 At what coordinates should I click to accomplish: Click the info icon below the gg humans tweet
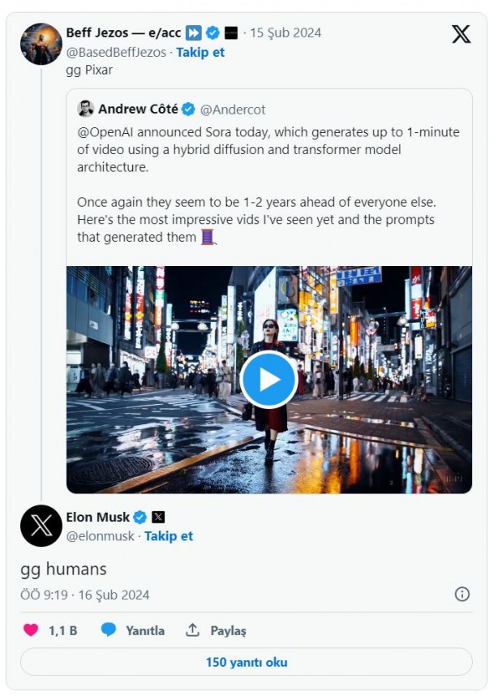point(463,593)
